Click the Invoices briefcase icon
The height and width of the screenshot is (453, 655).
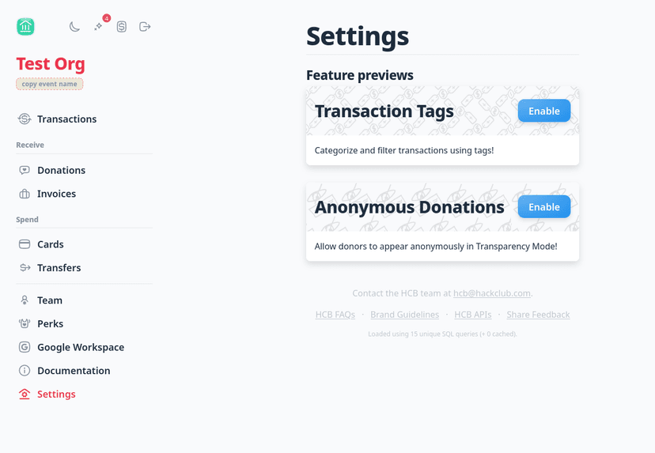coord(25,194)
